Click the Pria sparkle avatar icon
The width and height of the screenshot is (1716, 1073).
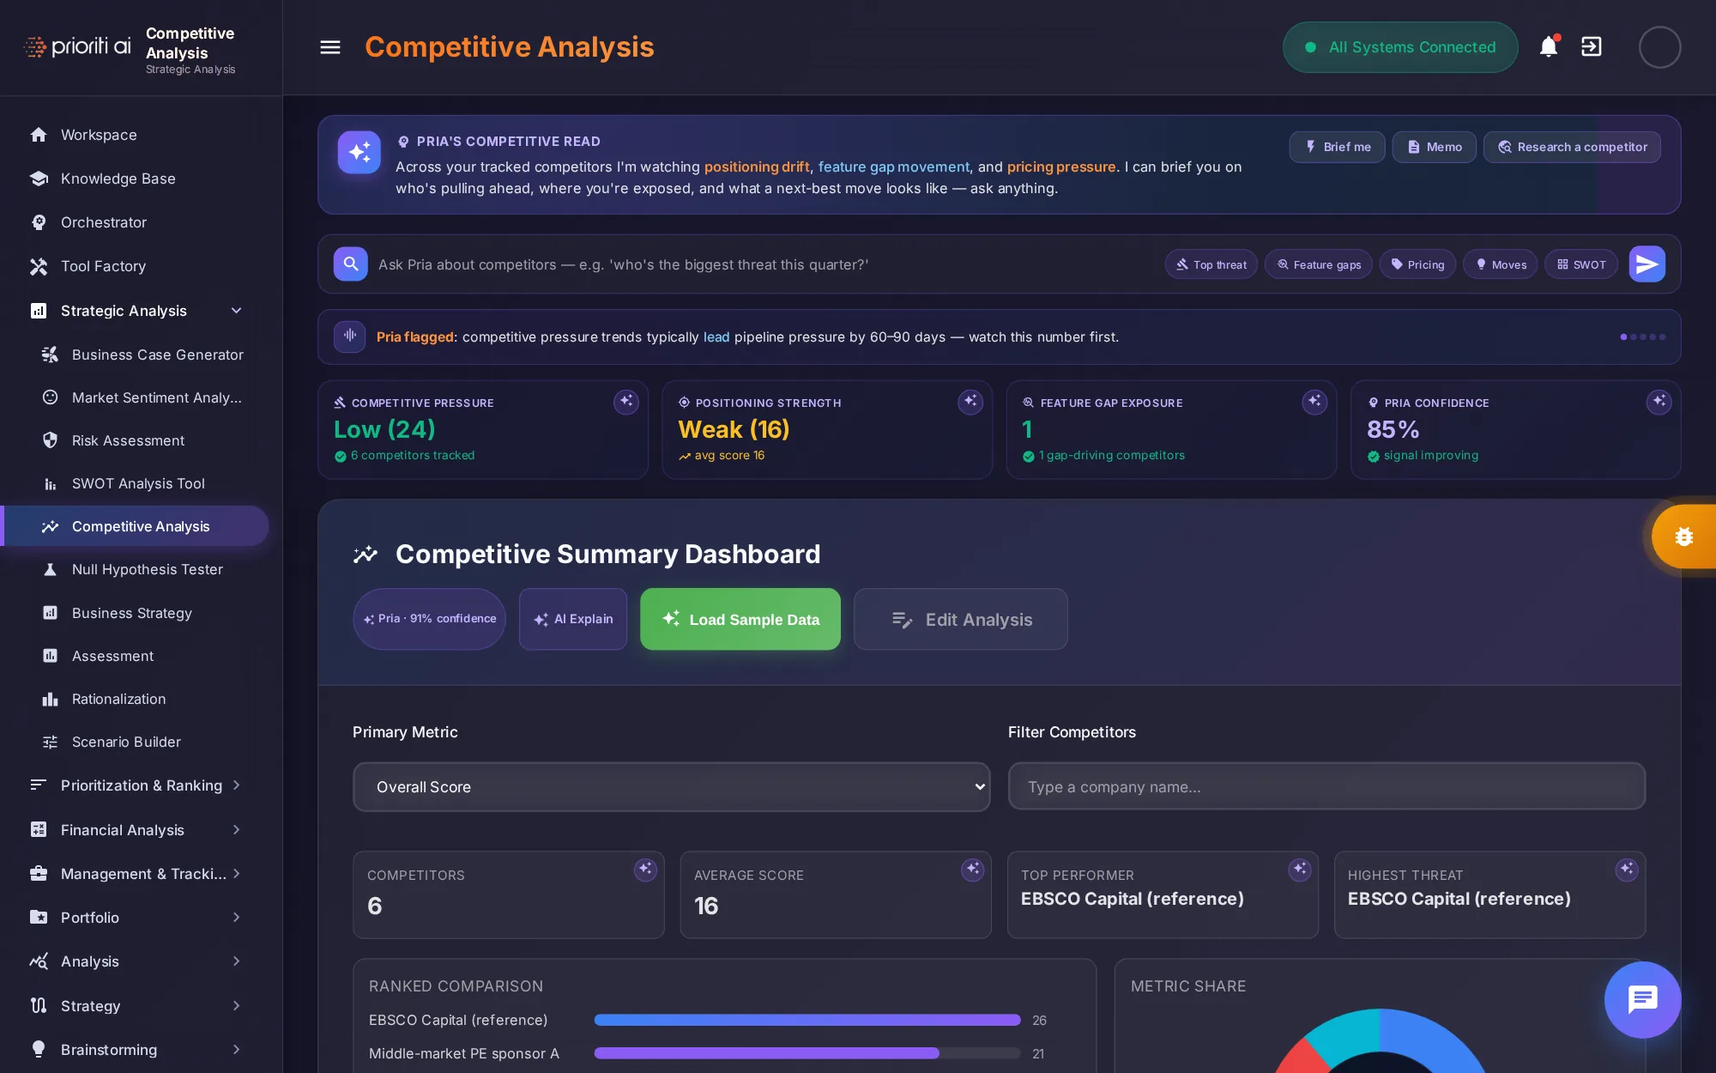point(359,152)
